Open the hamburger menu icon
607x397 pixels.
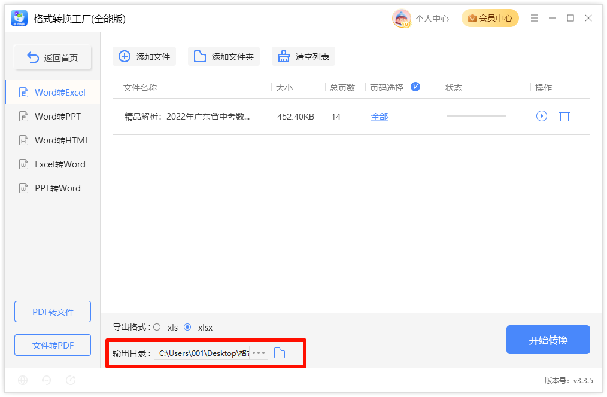click(x=535, y=18)
